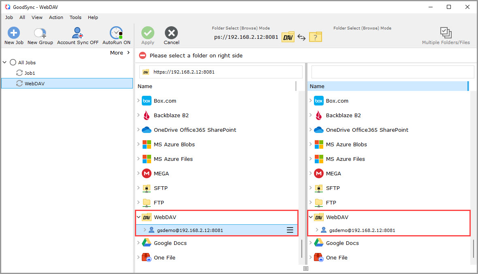Viewport: 478px width, 274px height.
Task: Click Name column header in left pane
Action: point(216,86)
